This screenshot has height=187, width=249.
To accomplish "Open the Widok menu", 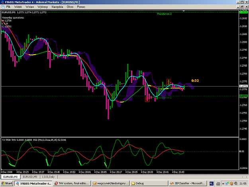I will coord(18,7).
